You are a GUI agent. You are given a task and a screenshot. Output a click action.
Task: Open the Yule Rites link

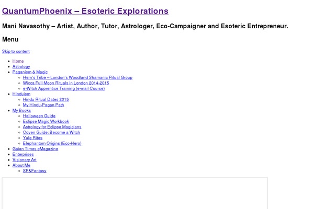pos(32,138)
